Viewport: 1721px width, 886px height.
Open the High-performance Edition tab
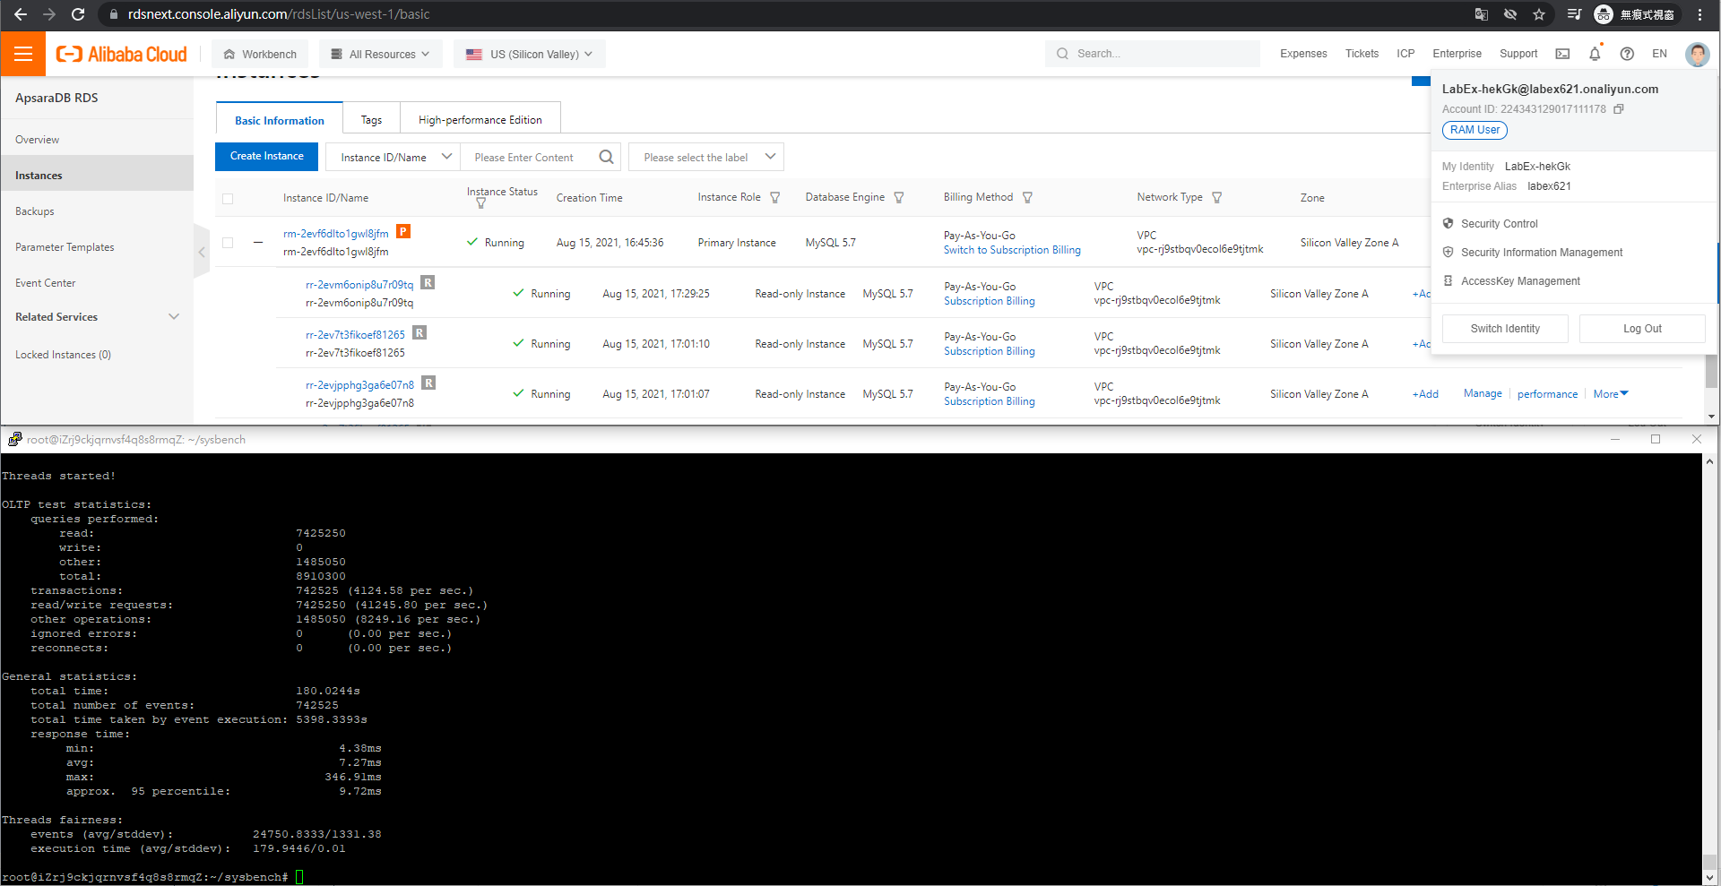tap(480, 120)
